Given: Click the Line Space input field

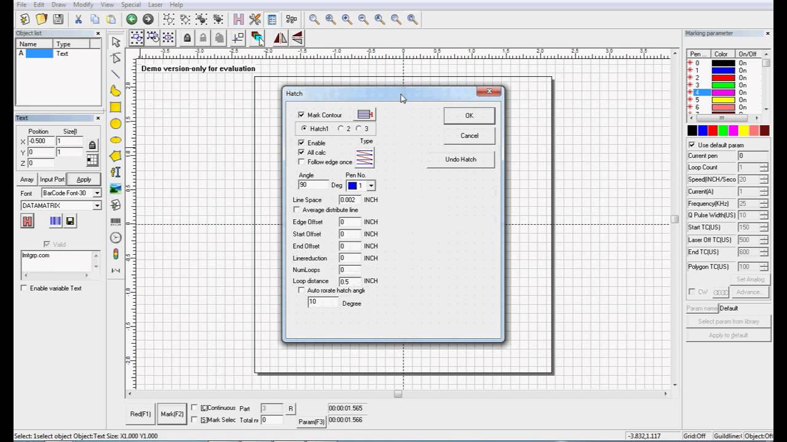Looking at the screenshot, I should [350, 200].
